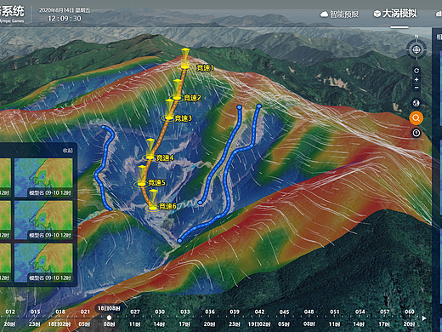The height and width of the screenshot is (332, 442).
Task: Click the timeline handle at 08时
Action: click(109, 318)
